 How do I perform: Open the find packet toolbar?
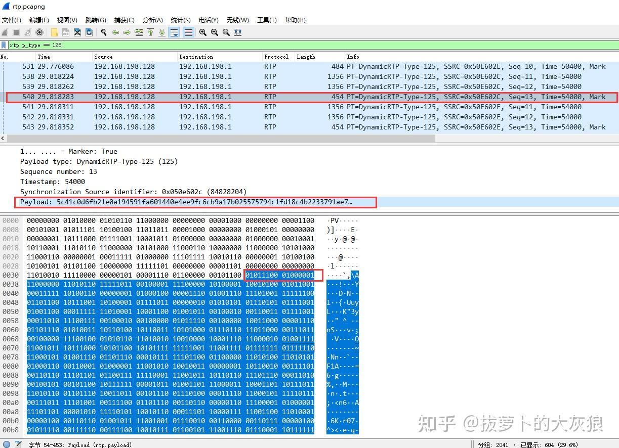click(x=104, y=32)
